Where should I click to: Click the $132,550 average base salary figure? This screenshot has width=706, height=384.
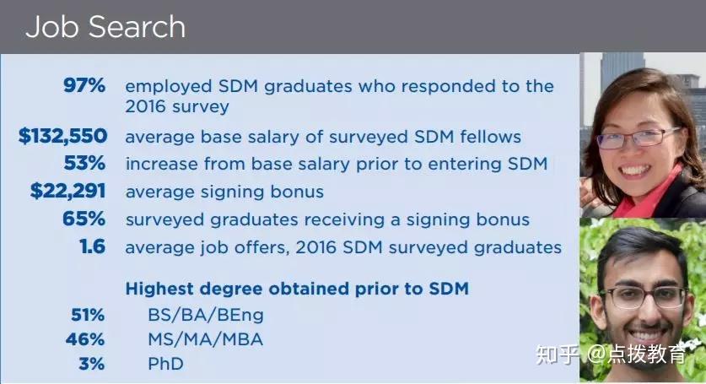pyautogui.click(x=62, y=136)
